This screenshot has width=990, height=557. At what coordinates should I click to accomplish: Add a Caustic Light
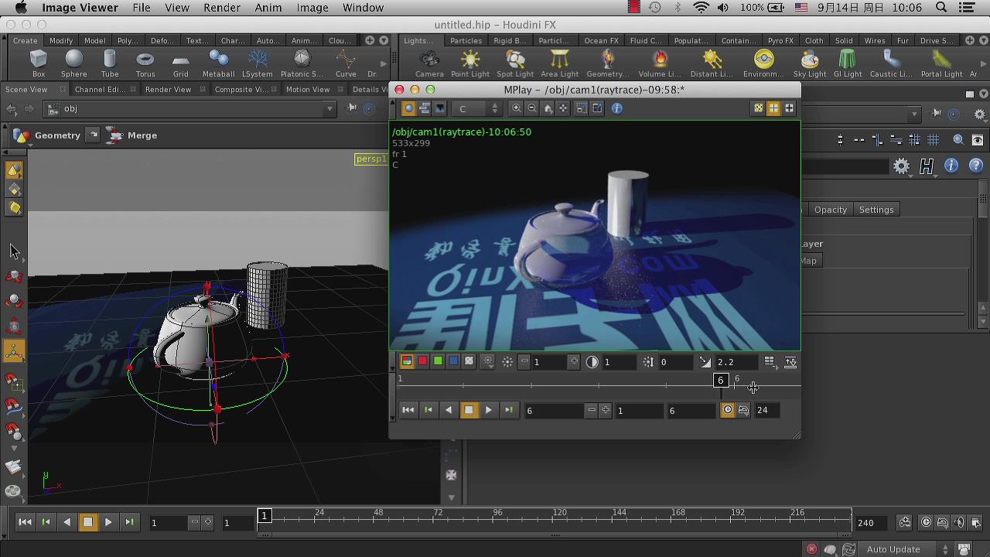(891, 63)
